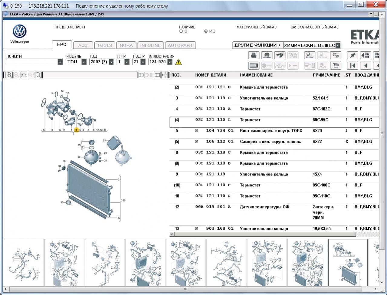Click the zoom region magnifier icon
Screen dimensions: 387x295
[24, 75]
